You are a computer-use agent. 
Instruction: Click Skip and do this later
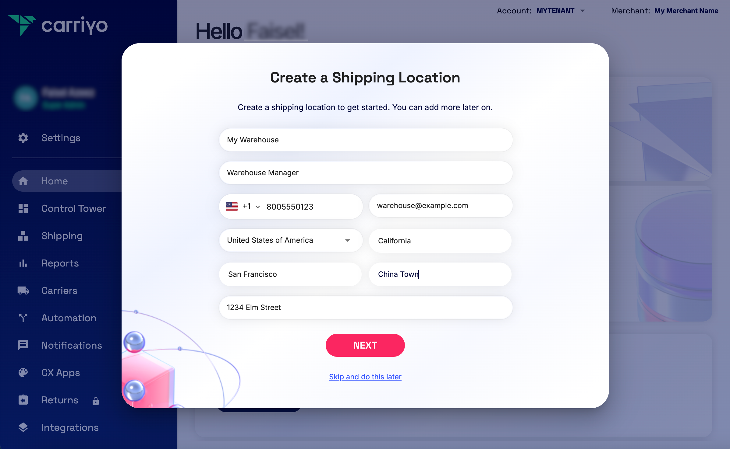pyautogui.click(x=365, y=377)
